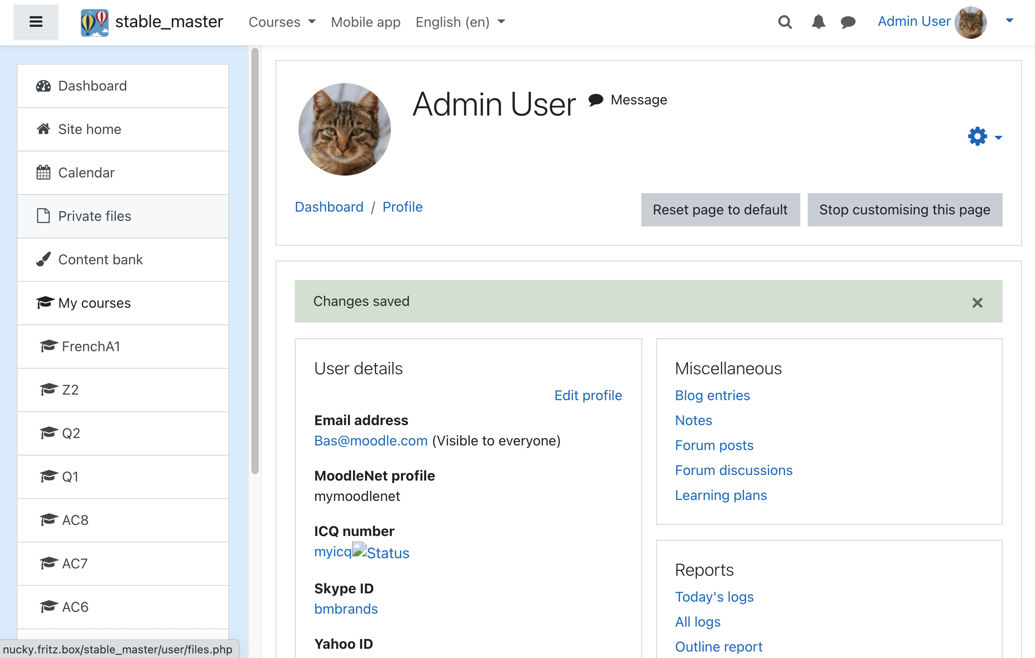Click Stop customising this page
Viewport: 1035px width, 658px height.
point(905,210)
